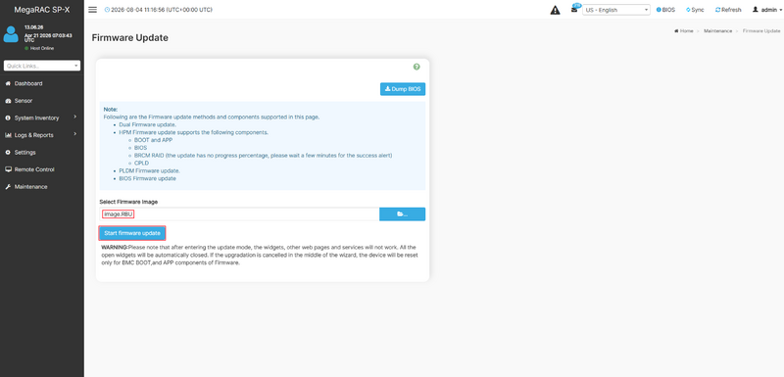Click Sync in the top bar
The image size is (784, 377).
point(695,10)
